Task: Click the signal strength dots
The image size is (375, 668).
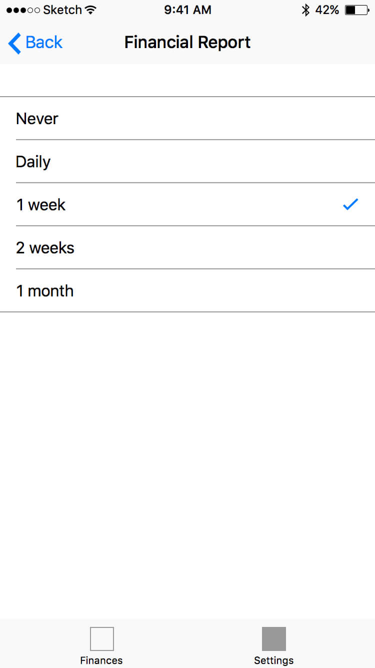Action: [23, 10]
